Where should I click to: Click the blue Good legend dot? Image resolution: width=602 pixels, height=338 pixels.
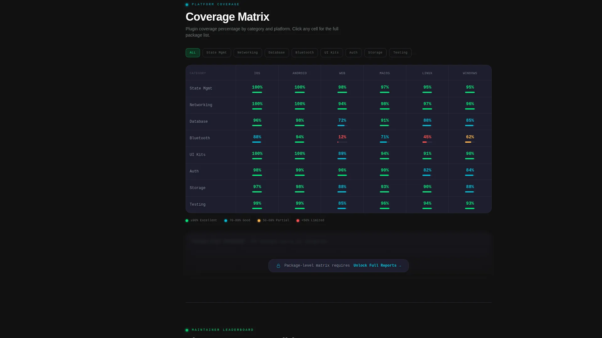(226, 221)
